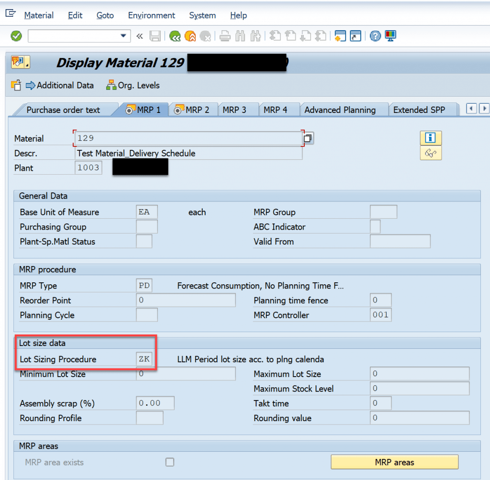Click the grey Cancel icon
The height and width of the screenshot is (480, 490).
205,36
